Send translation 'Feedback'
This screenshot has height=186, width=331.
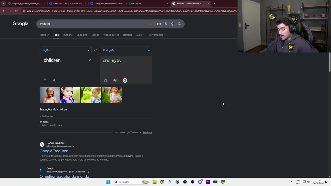(x=147, y=133)
